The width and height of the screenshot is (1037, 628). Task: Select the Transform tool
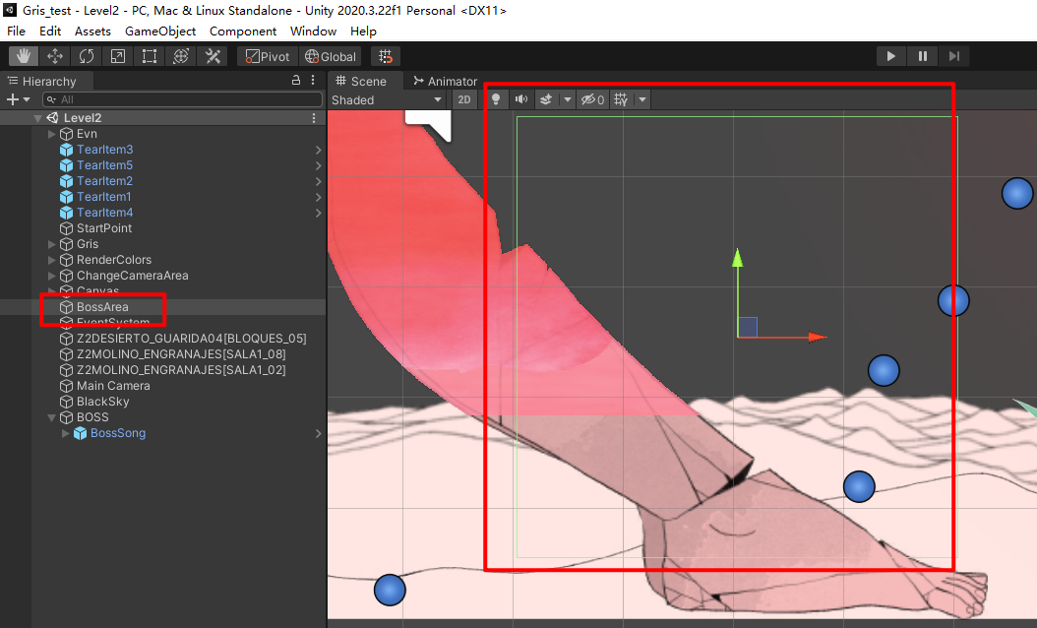181,56
